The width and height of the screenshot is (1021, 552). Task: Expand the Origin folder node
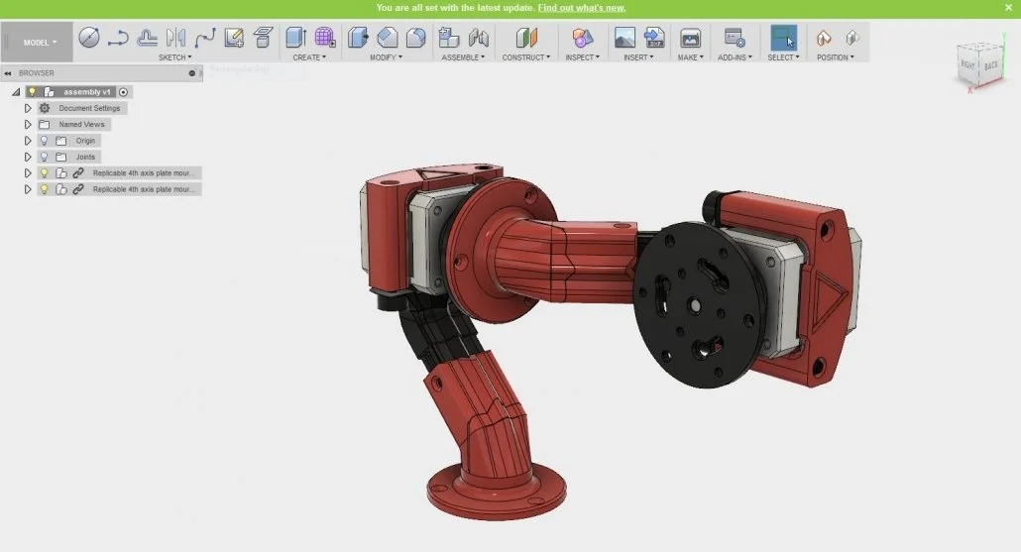28,141
